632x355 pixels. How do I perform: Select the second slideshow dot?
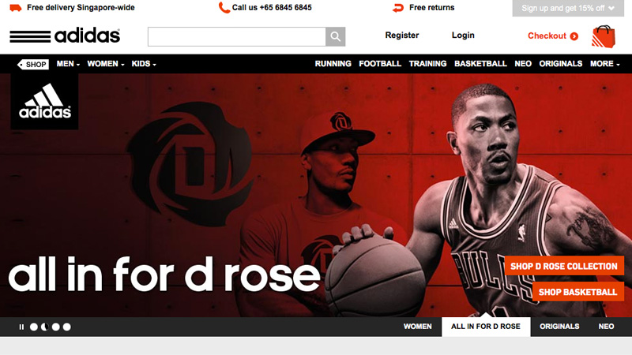click(x=45, y=327)
